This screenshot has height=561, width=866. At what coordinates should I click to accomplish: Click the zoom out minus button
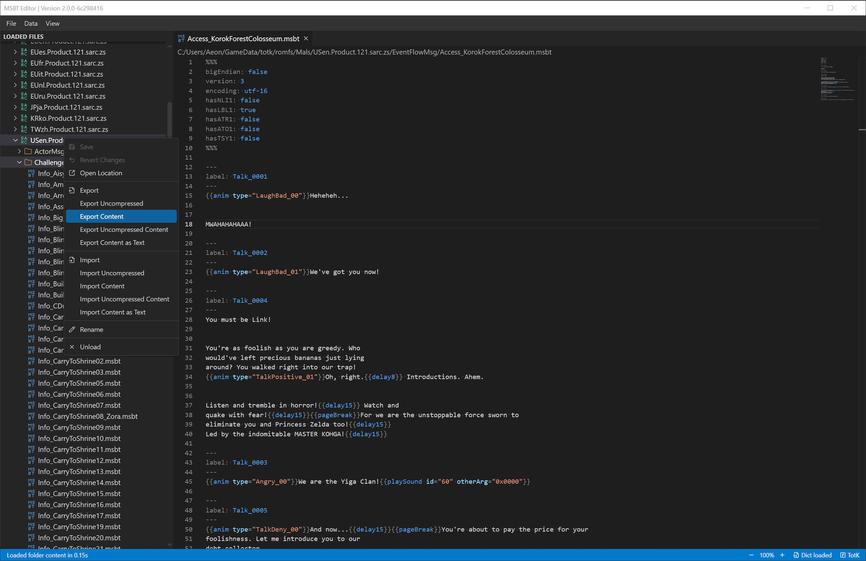pyautogui.click(x=751, y=555)
